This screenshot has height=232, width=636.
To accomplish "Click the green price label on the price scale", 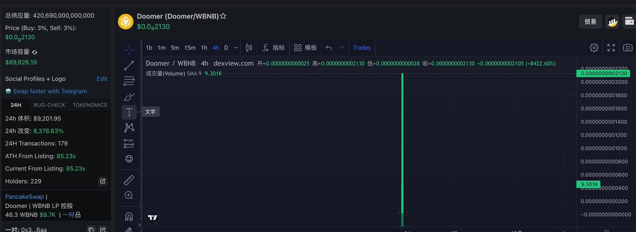I will (x=604, y=74).
